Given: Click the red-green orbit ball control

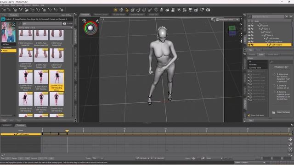Looking at the screenshot, I should pos(90,28).
